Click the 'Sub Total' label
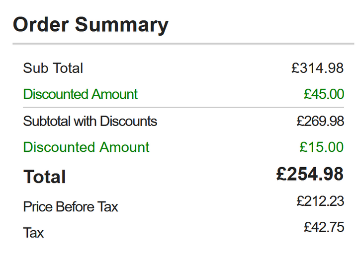This screenshot has width=358, height=257. (x=53, y=68)
